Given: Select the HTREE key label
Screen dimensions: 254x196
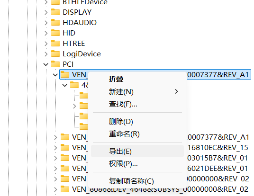Looking at the screenshot, I should [74, 44].
